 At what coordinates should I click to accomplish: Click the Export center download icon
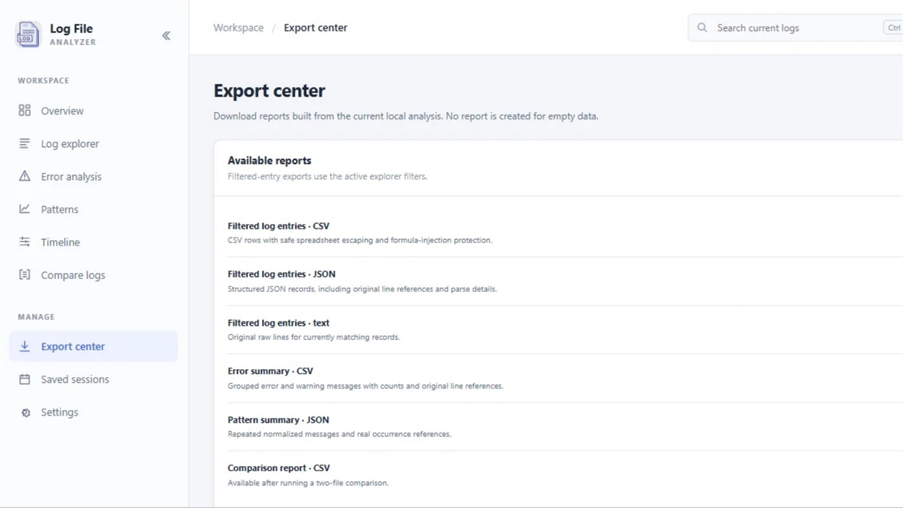(25, 347)
